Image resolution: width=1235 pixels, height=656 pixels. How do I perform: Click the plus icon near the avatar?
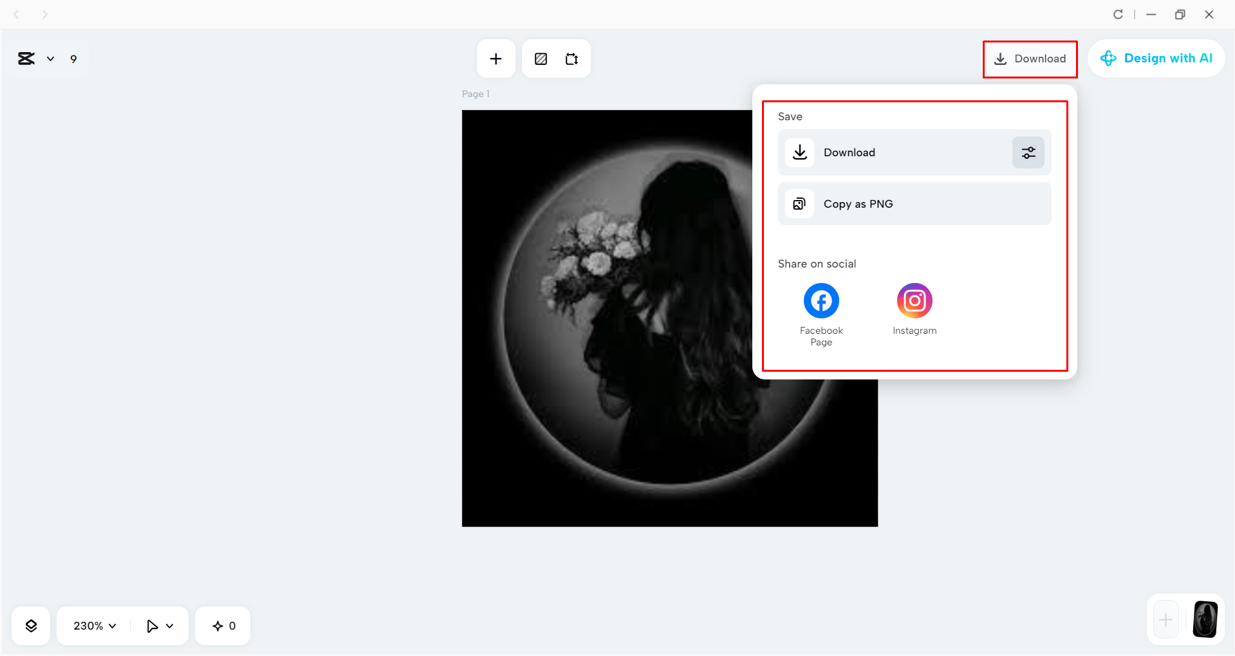[x=1165, y=619]
